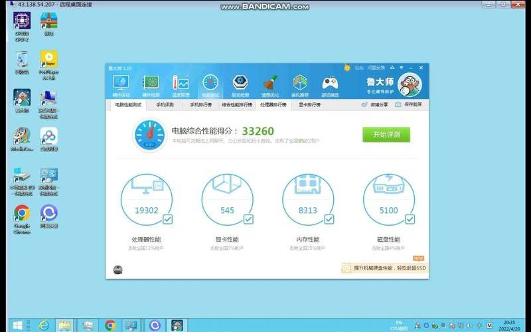Click the save screenshot text link

pos(413,105)
